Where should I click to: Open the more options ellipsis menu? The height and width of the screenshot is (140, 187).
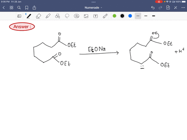pos(183,8)
